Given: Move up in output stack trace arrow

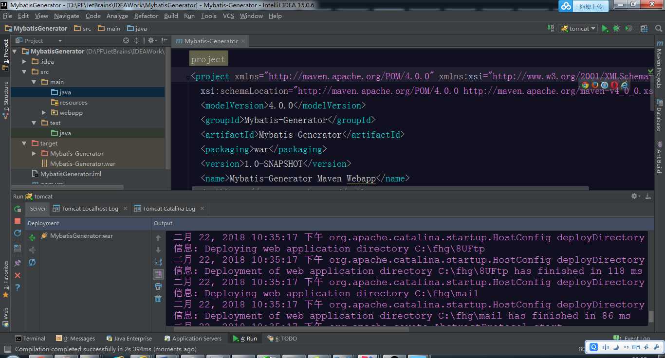Looking at the screenshot, I should (158, 238).
